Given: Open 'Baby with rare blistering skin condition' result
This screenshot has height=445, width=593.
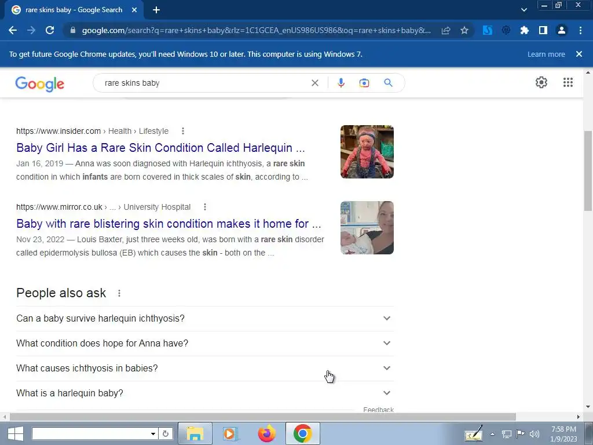Looking at the screenshot, I should [x=169, y=224].
